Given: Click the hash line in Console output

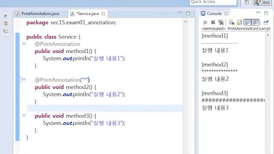Looking at the screenshot, I should (233, 100).
